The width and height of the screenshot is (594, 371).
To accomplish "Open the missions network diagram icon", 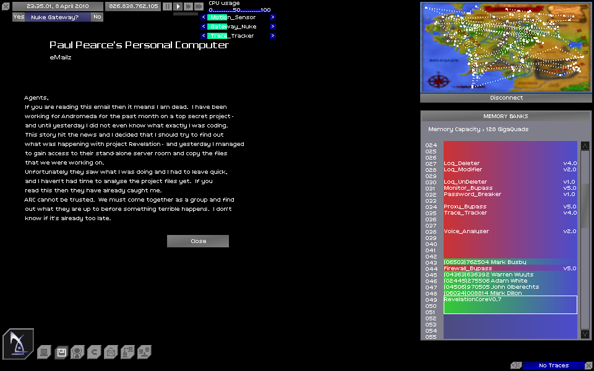I will click(x=127, y=352).
